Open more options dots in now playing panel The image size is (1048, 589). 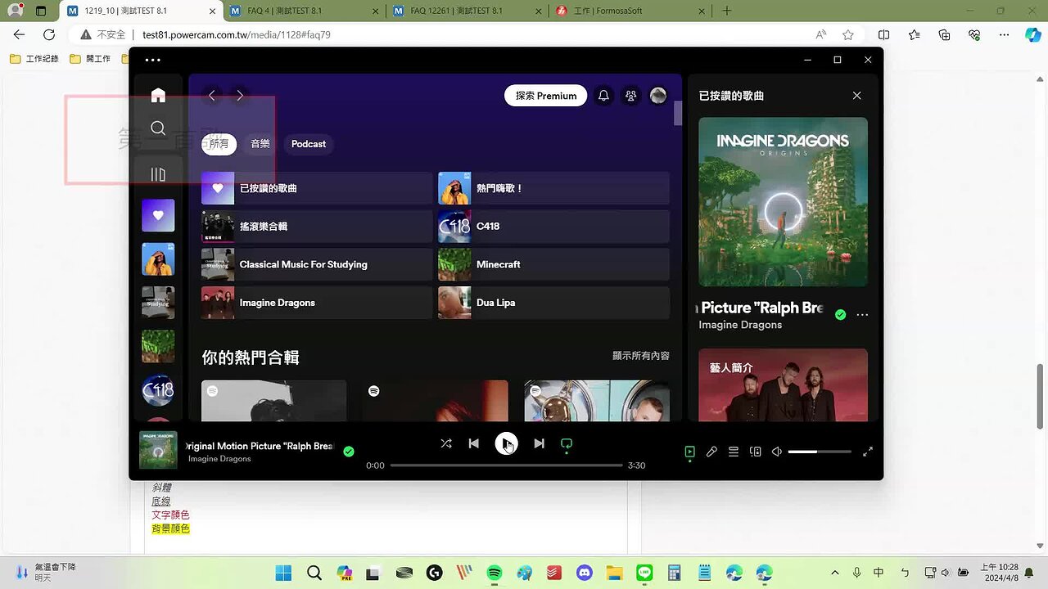[862, 315]
